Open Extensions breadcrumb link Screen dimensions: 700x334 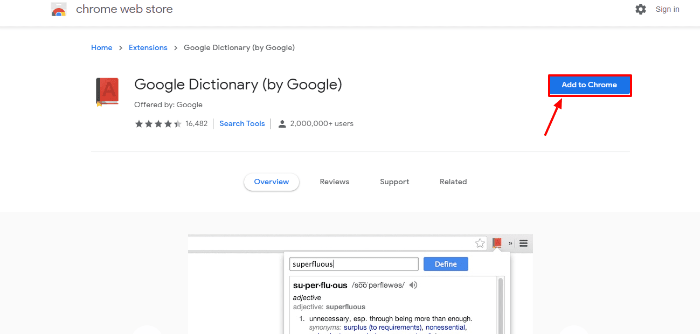[x=148, y=47]
